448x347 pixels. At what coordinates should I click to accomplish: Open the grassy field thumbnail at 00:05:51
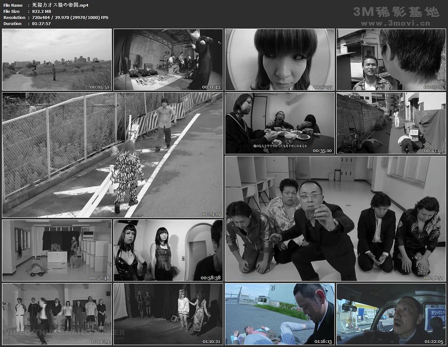pyautogui.click(x=57, y=59)
